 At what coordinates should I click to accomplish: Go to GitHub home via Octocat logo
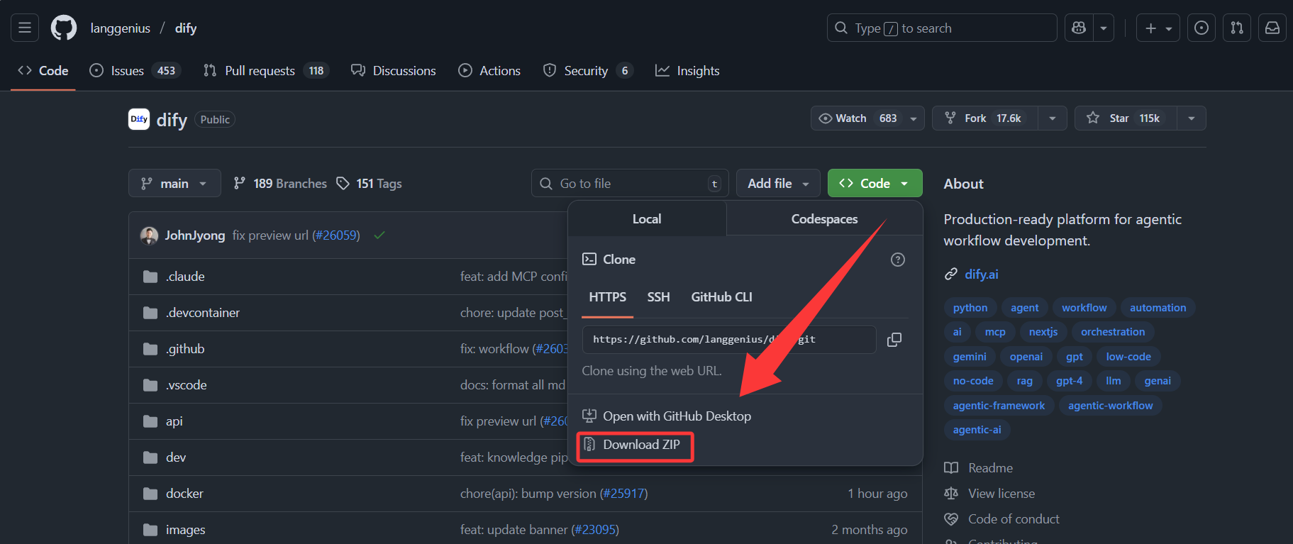tap(64, 28)
